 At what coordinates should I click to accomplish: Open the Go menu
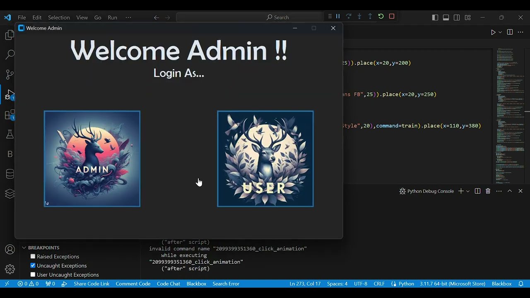(98, 17)
